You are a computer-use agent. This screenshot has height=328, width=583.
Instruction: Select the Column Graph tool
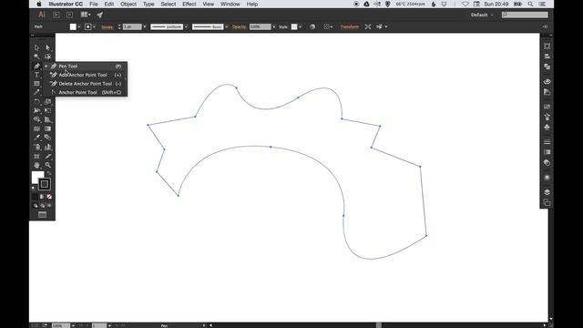[x=47, y=147]
